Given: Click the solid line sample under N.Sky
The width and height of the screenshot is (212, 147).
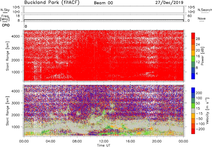Looking at the screenshot, I should 5,13.
